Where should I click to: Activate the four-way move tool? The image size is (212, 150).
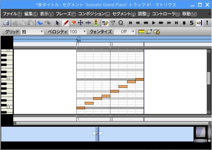click(81, 23)
